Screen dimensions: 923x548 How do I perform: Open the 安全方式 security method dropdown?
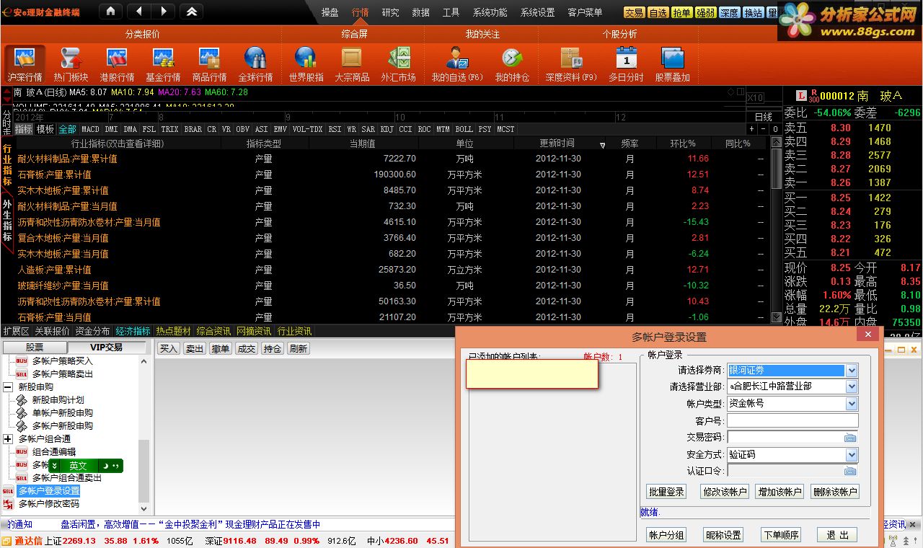click(852, 455)
